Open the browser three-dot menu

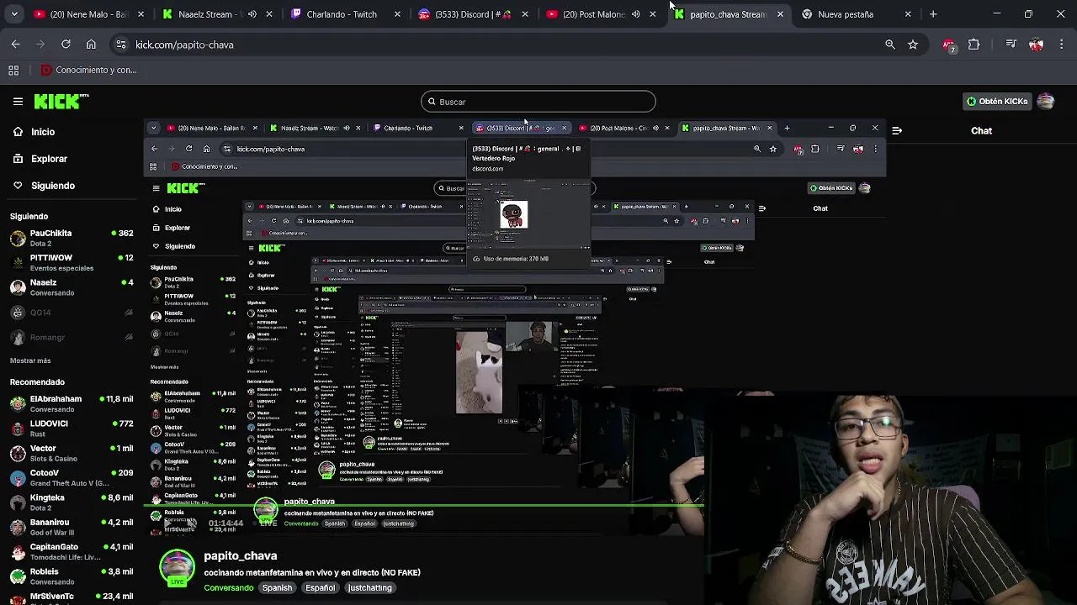click(x=1061, y=45)
